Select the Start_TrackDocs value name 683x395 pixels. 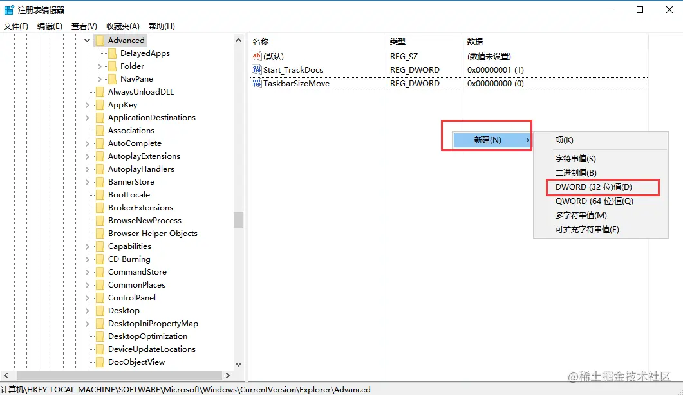click(293, 69)
